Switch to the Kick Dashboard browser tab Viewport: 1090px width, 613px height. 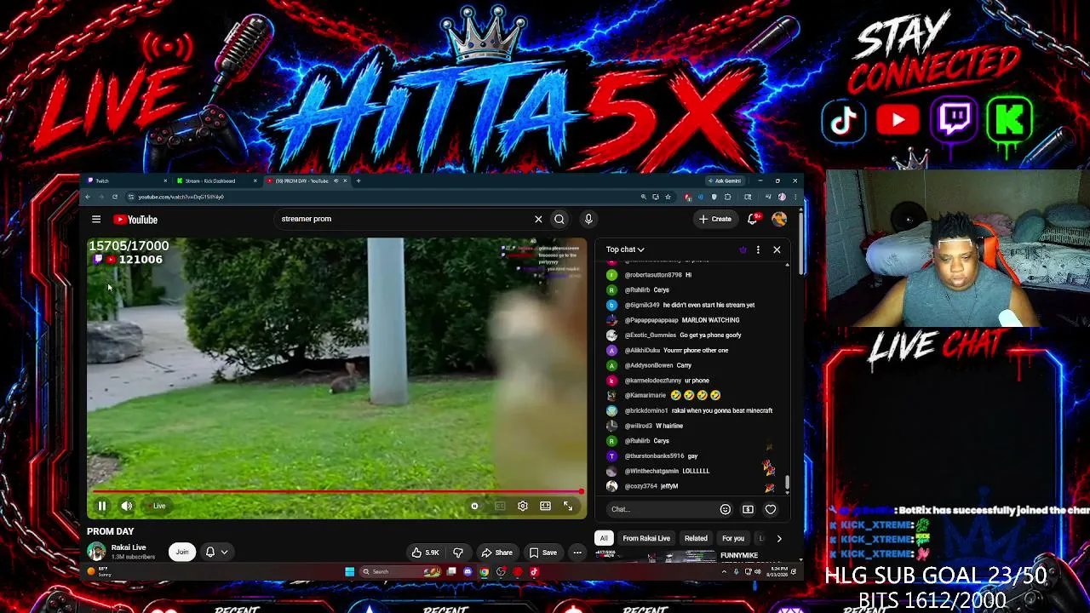pyautogui.click(x=216, y=180)
